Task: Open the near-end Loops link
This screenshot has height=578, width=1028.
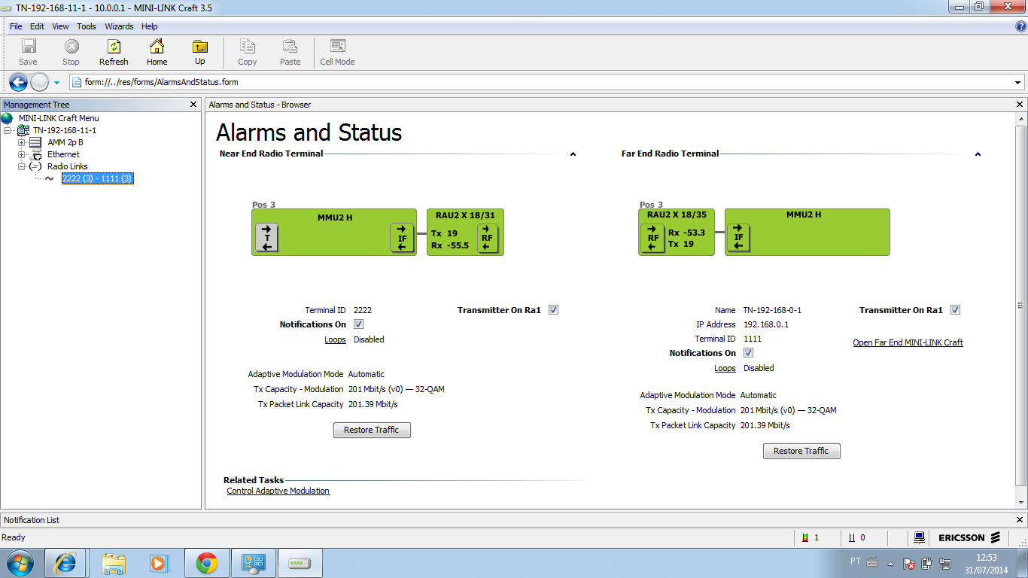Action: 336,339
